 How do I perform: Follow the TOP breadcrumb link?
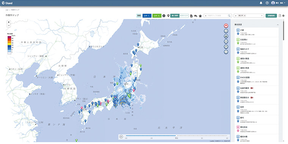coord(7,10)
